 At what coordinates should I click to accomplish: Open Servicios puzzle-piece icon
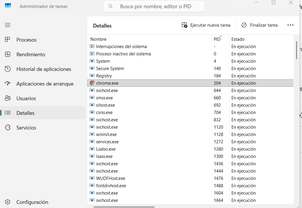click(x=8, y=127)
